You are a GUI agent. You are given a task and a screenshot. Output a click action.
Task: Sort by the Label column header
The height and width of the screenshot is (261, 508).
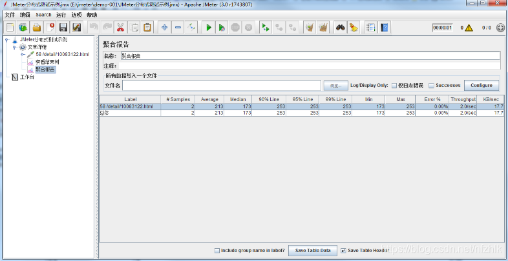(131, 99)
